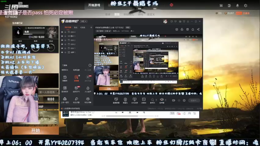
Task: Open the hamburger menu in title bar
Action: coord(188,21)
